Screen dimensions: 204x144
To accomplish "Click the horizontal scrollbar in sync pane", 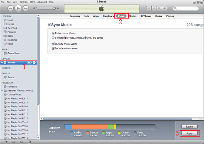I will coord(118,119).
